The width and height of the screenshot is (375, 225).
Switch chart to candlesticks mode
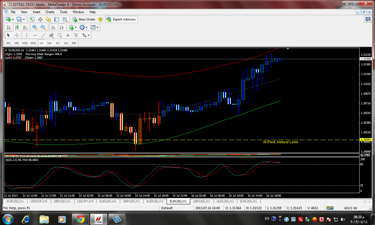[17, 27]
